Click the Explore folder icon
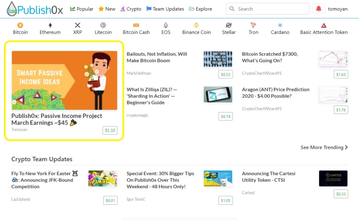This screenshot has height=220, width=359. pyautogui.click(x=192, y=9)
